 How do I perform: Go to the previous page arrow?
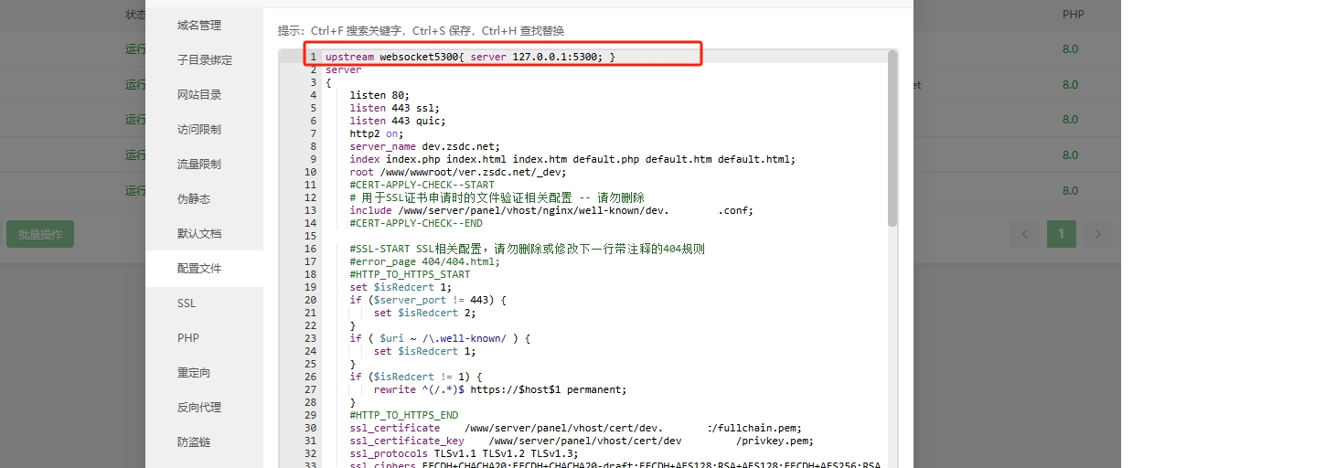(x=1024, y=234)
